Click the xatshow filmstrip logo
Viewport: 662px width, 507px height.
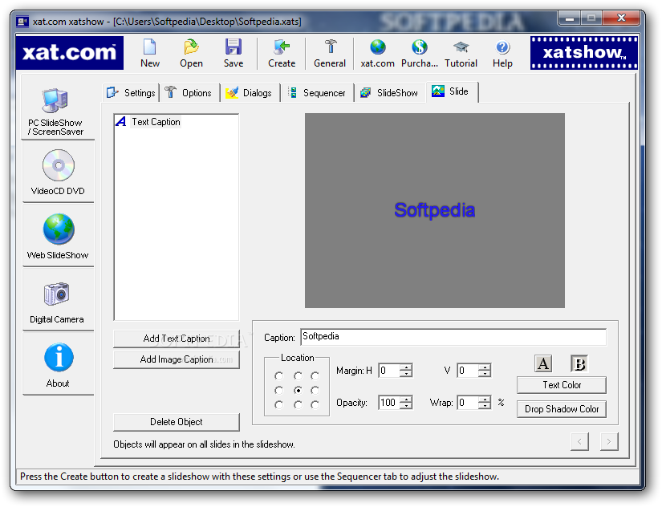[584, 53]
